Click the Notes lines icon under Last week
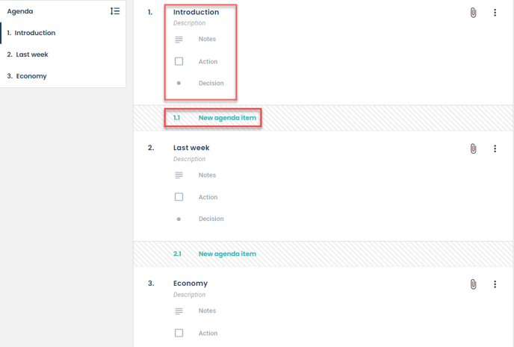This screenshot has height=347, width=514. (179, 175)
